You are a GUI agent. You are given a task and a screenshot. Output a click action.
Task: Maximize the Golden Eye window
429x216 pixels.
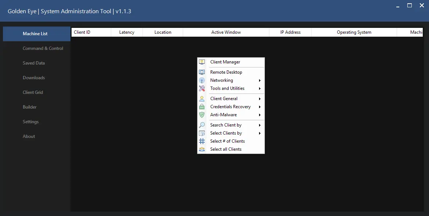(410, 6)
